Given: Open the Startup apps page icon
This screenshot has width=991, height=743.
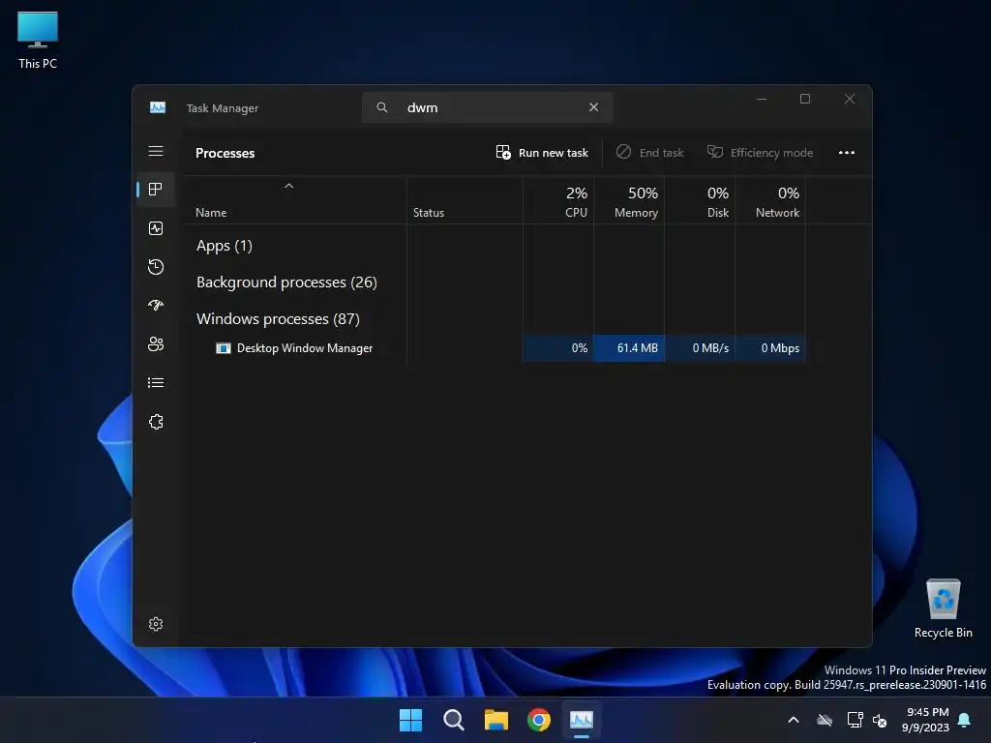Looking at the screenshot, I should tap(156, 305).
